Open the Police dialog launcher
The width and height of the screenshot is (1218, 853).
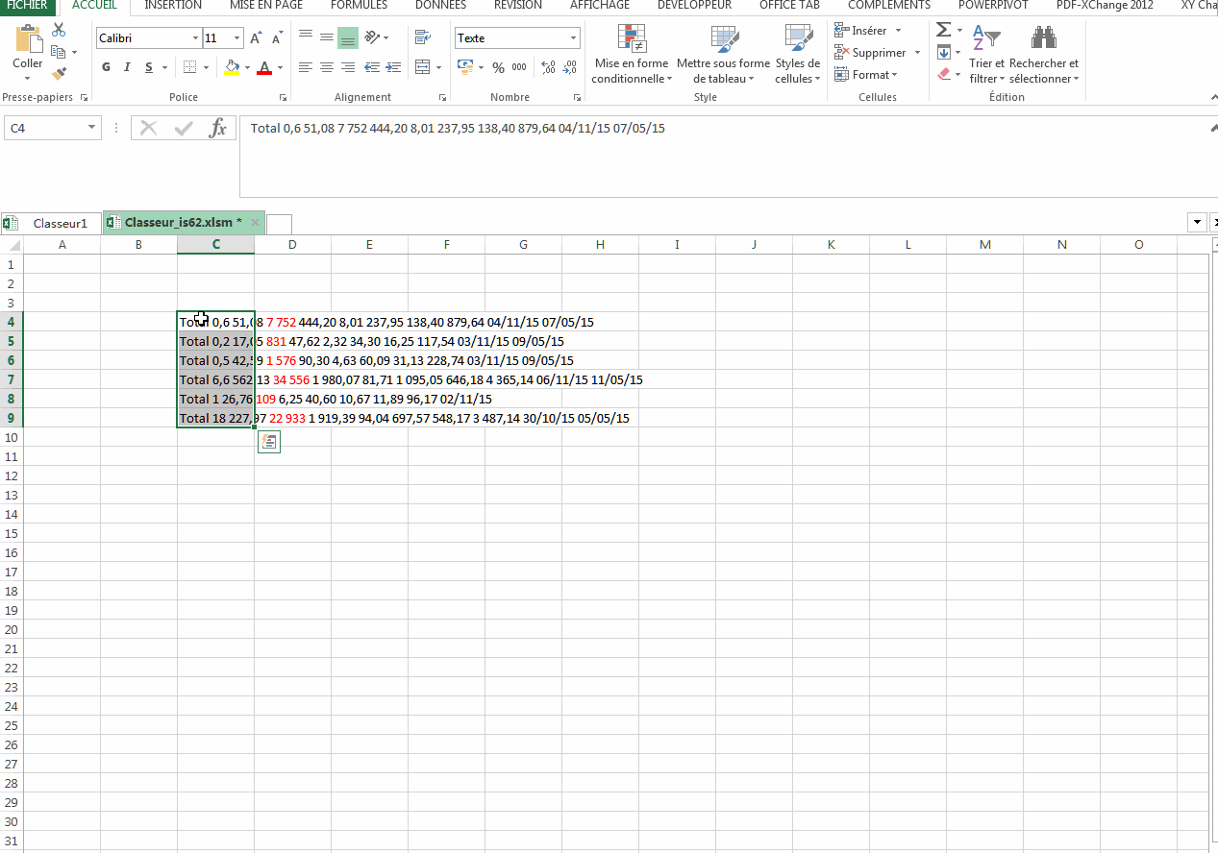[283, 98]
